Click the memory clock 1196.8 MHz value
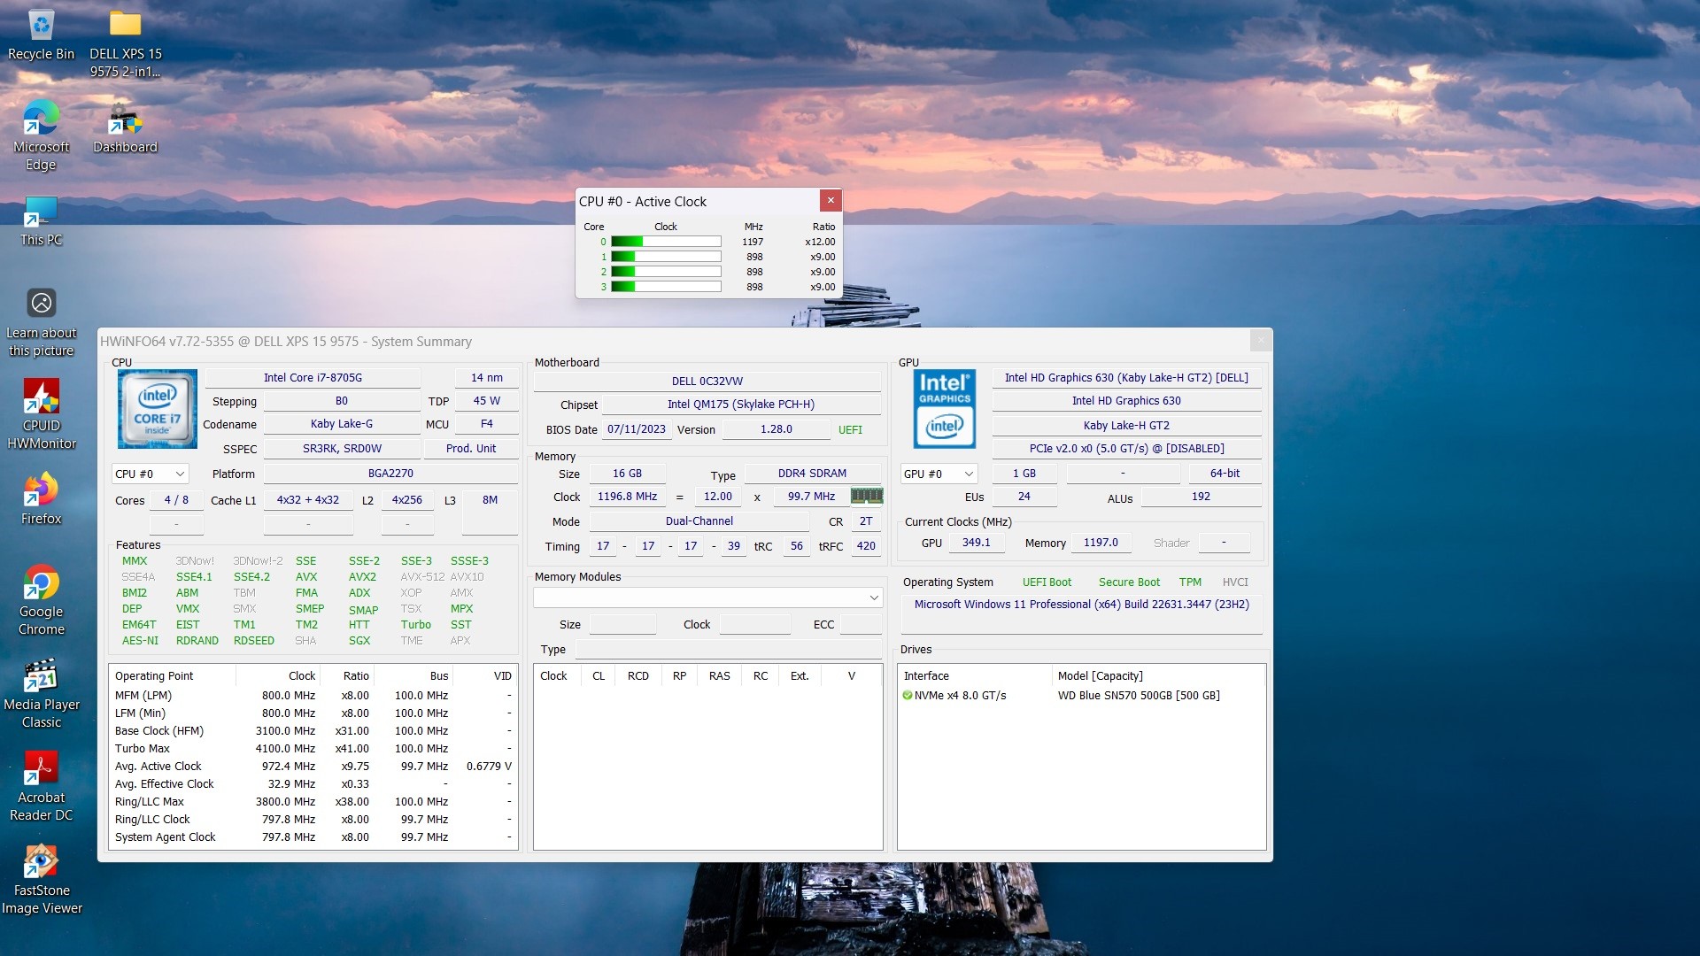 (627, 497)
